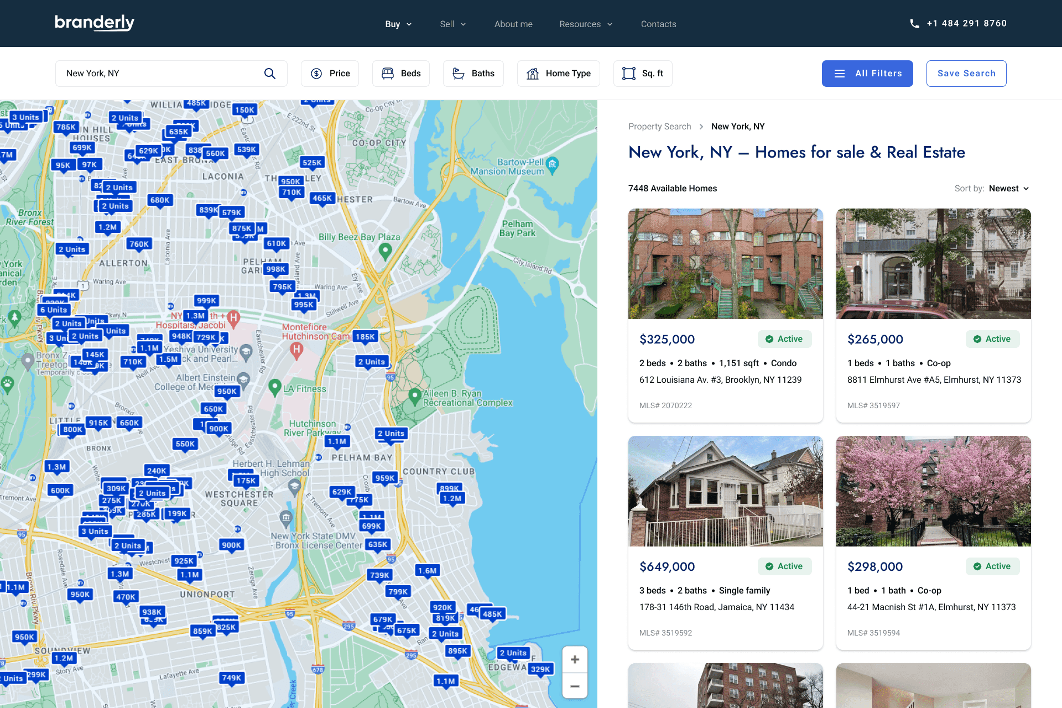Select MLS# 3519597 text
Image resolution: width=1062 pixels, height=708 pixels.
tap(873, 405)
